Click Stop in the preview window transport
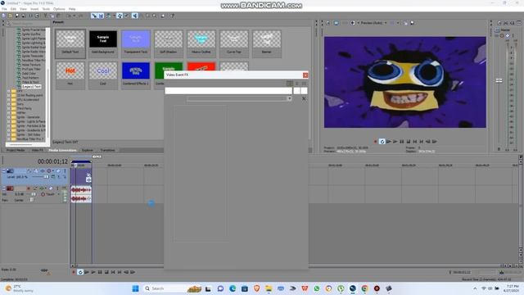 pos(408,142)
